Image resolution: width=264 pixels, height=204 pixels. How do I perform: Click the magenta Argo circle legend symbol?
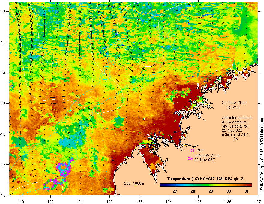(x=192, y=150)
